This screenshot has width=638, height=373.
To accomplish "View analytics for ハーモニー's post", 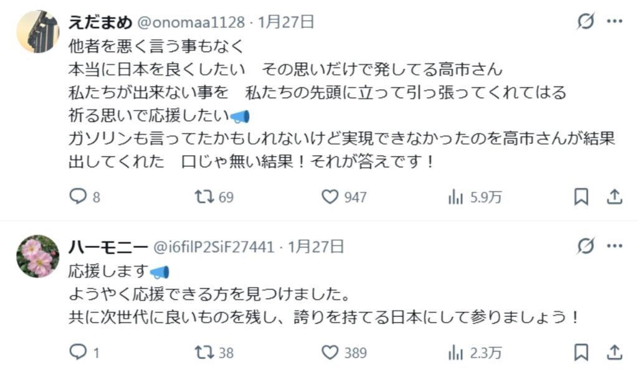I will 455,352.
